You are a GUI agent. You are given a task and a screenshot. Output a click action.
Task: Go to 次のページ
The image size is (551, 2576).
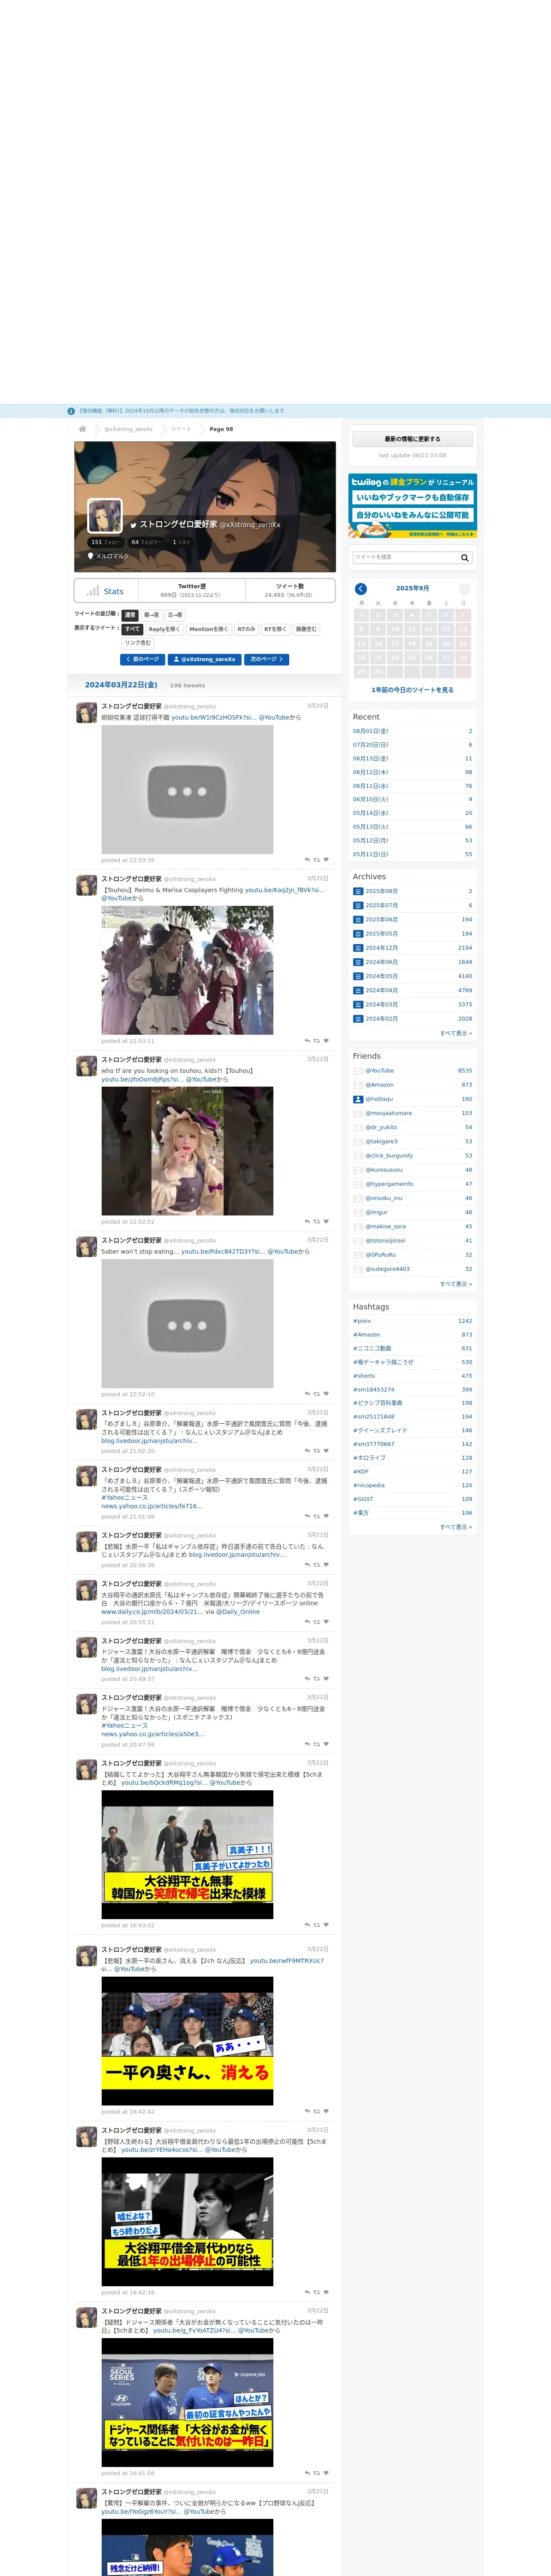tap(267, 659)
